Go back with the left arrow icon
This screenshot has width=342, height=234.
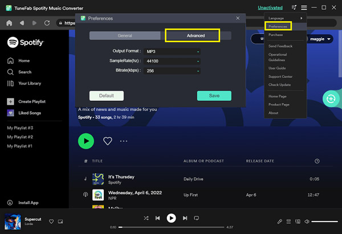point(22,23)
